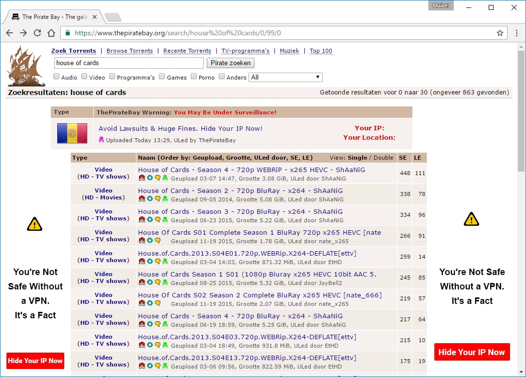
Task: Open the Zoek Torrents menu link
Action: point(73,51)
